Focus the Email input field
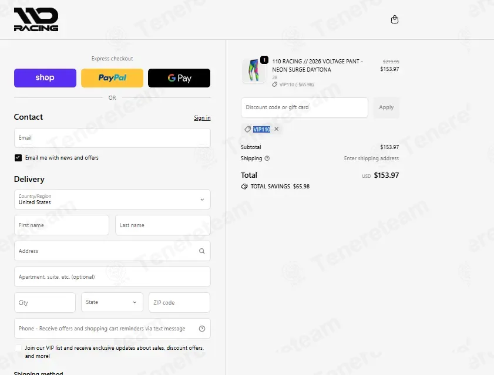 pos(112,137)
